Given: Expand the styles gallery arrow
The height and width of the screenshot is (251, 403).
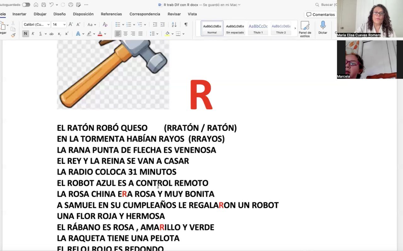Looking at the screenshot, I should coord(295,28).
